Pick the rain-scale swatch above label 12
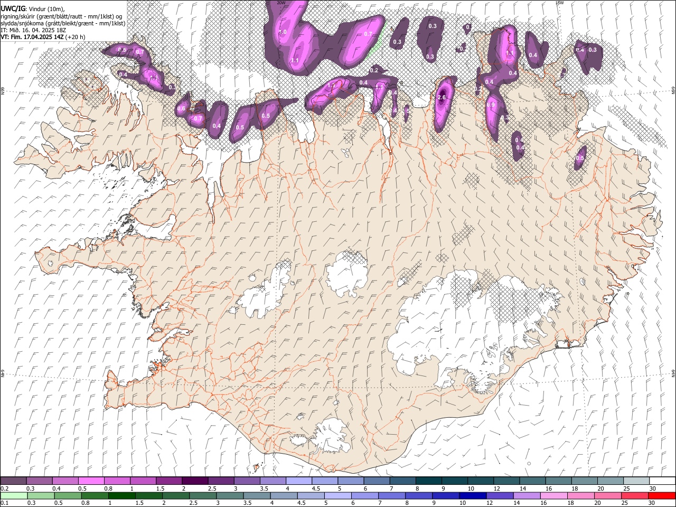Viewport: 676px width, 507px height. [500, 495]
